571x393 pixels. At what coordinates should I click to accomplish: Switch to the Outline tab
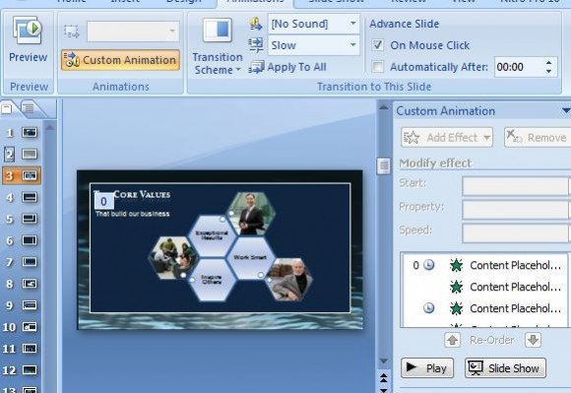pyautogui.click(x=29, y=107)
